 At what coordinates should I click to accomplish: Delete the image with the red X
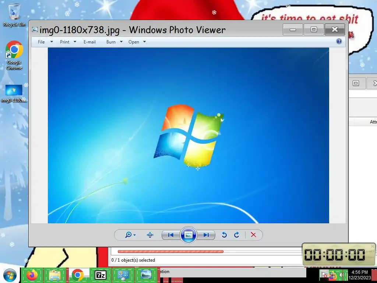pyautogui.click(x=253, y=235)
